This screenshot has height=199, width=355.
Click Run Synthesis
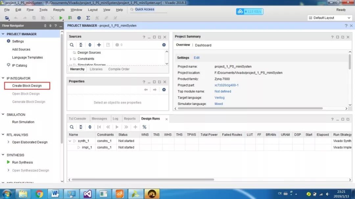pyautogui.click(x=22, y=162)
